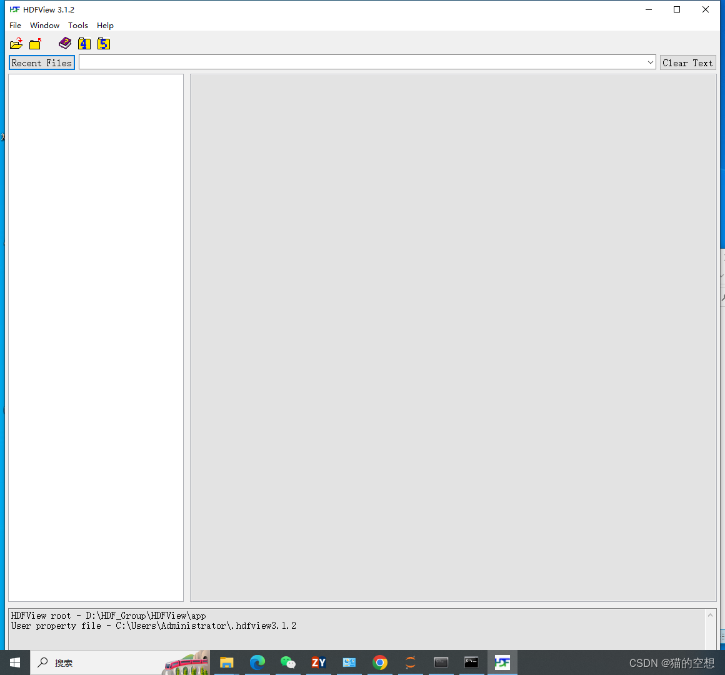The image size is (725, 675).
Task: Open the ZY app on taskbar
Action: pos(319,662)
